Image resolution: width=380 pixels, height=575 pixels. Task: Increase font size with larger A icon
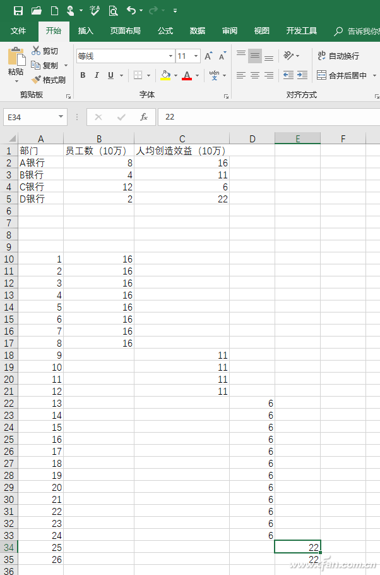click(208, 56)
